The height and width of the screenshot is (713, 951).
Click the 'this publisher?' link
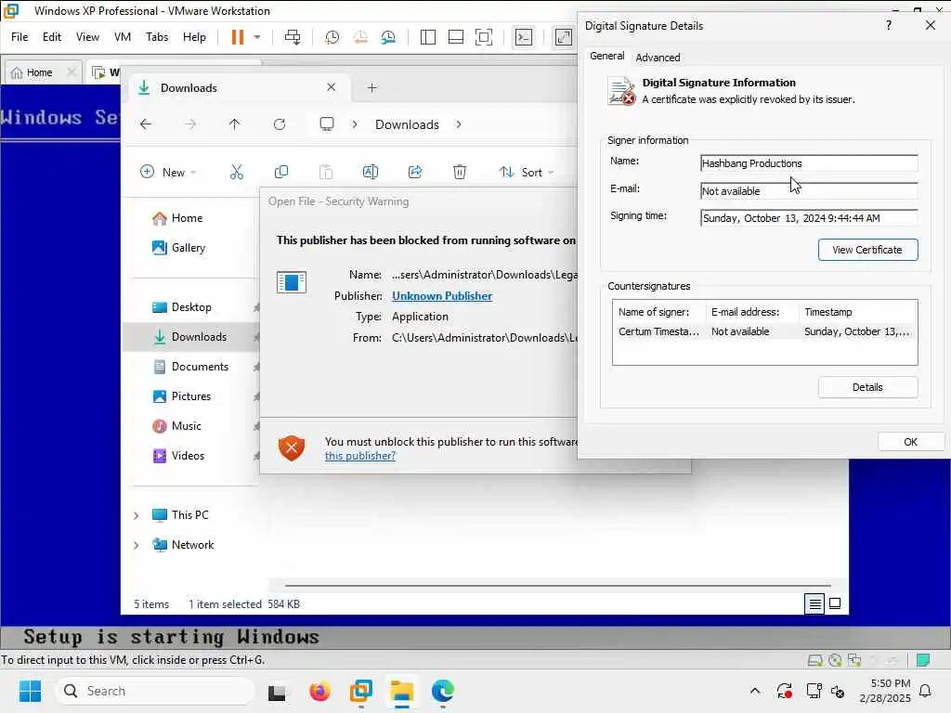[359, 456]
